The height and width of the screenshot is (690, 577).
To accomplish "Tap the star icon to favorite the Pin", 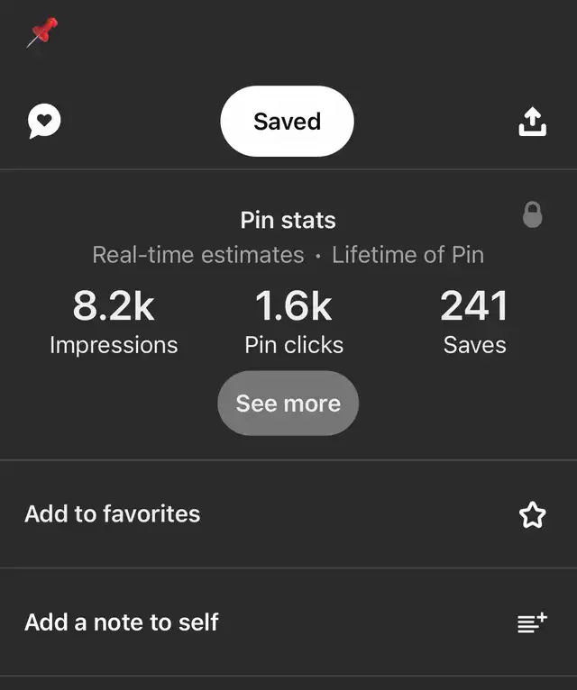I will coord(532,514).
